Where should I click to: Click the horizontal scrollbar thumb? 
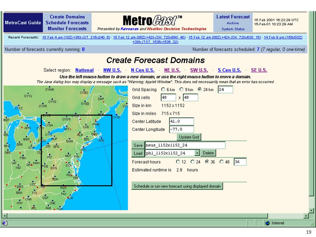(x=138, y=216)
